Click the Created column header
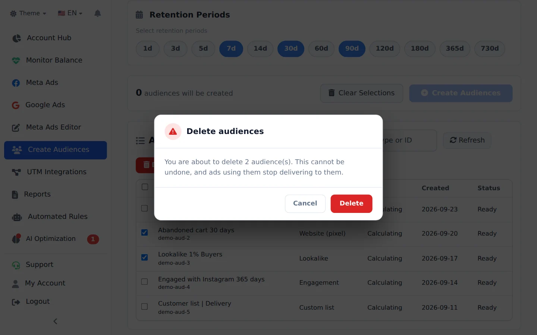This screenshot has height=335, width=537. 435,188
